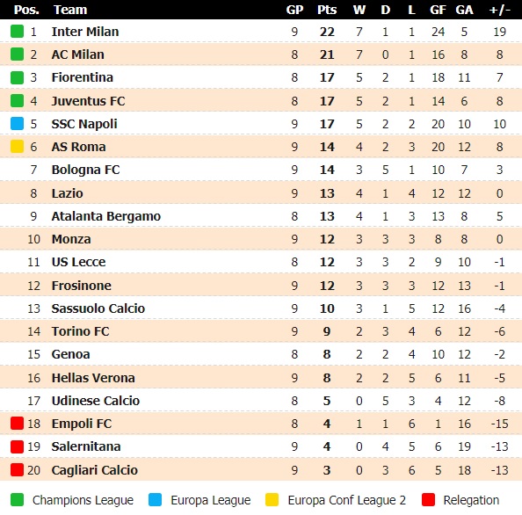The width and height of the screenshot is (522, 515).
Task: Select the red Relegation legend square
Action: (x=428, y=500)
